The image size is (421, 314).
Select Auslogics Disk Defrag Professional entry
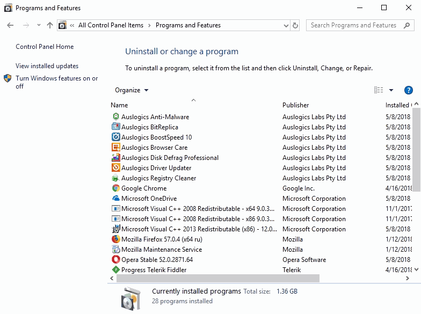pos(170,158)
